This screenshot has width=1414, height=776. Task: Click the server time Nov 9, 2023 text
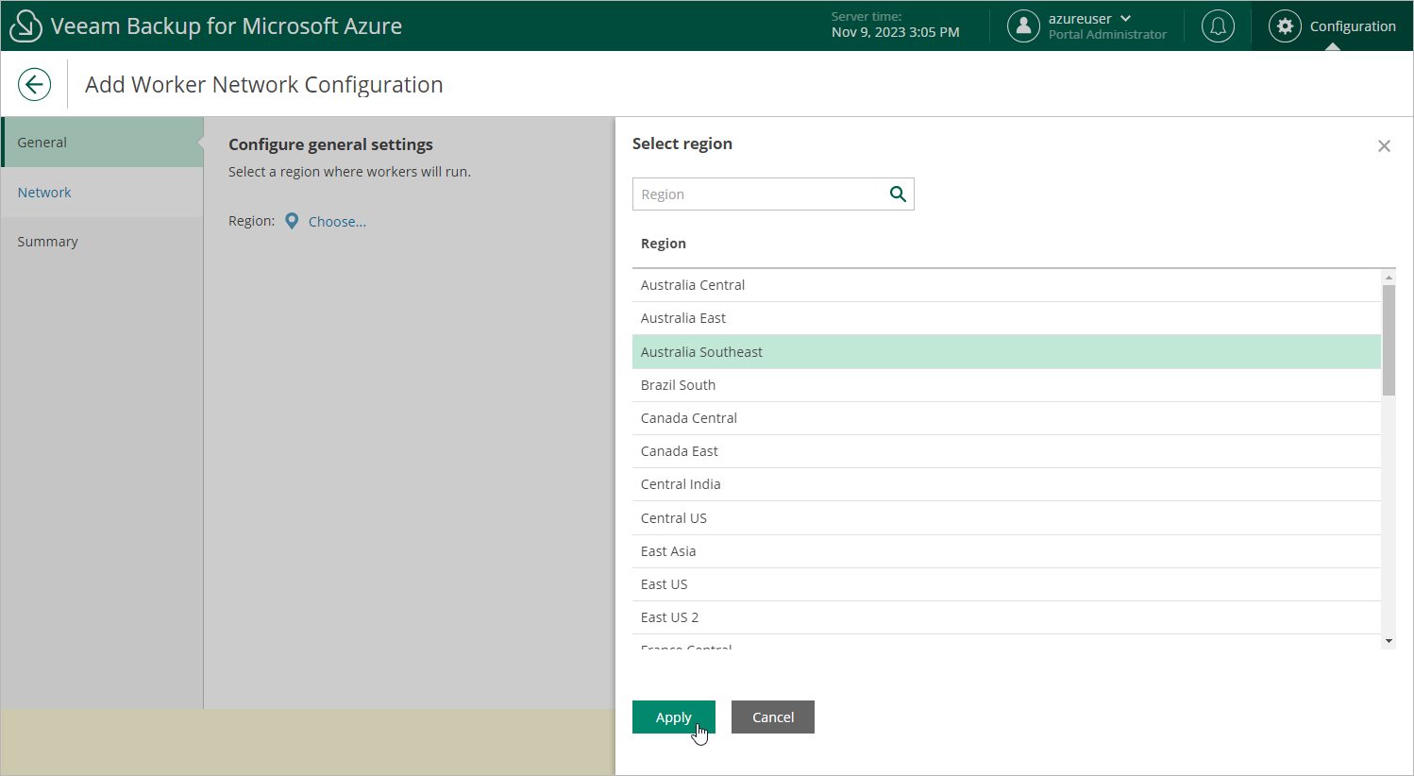click(x=895, y=32)
